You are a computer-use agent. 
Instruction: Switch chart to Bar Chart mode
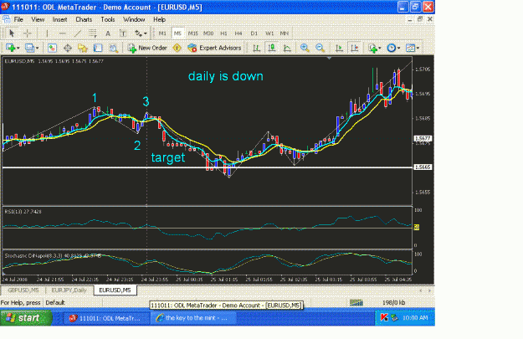[256, 48]
